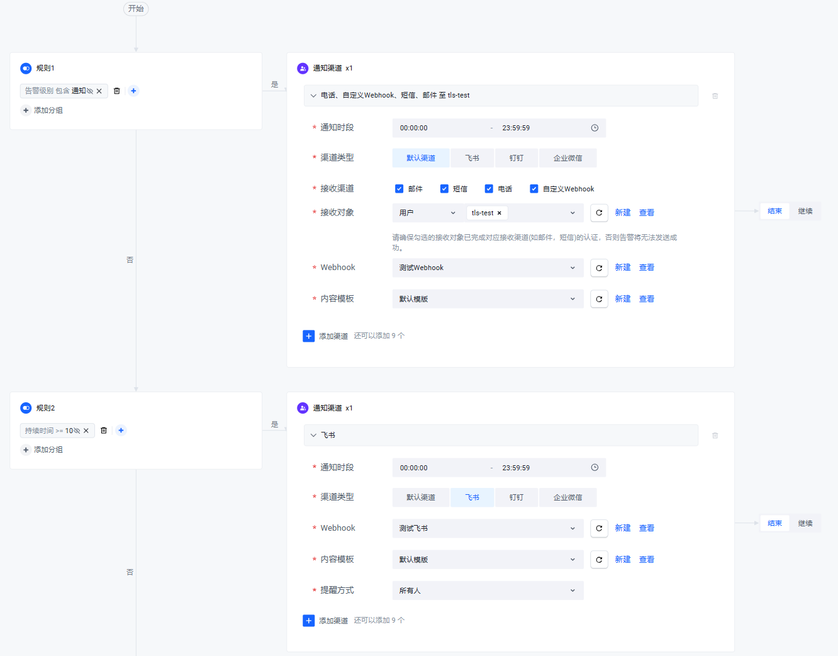Refresh the 规则2 测试飞书 Webhook list
This screenshot has width=838, height=656.
pos(599,528)
